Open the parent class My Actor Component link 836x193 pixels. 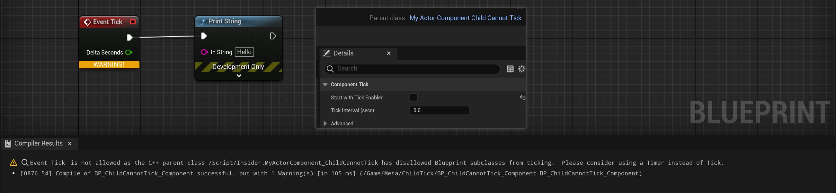point(465,18)
